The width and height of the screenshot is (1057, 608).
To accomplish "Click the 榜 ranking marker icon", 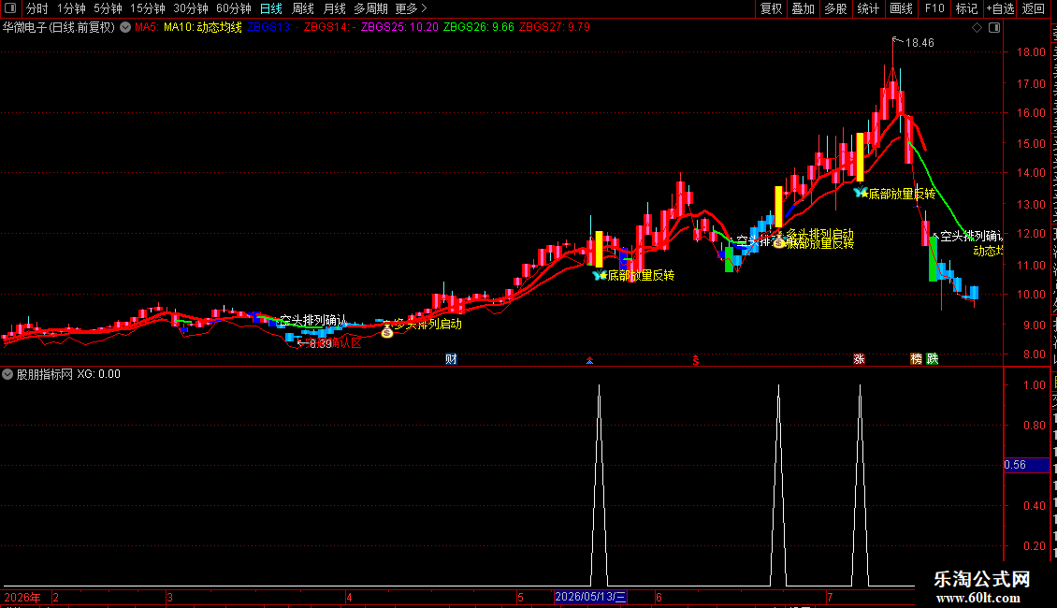I will pos(916,358).
